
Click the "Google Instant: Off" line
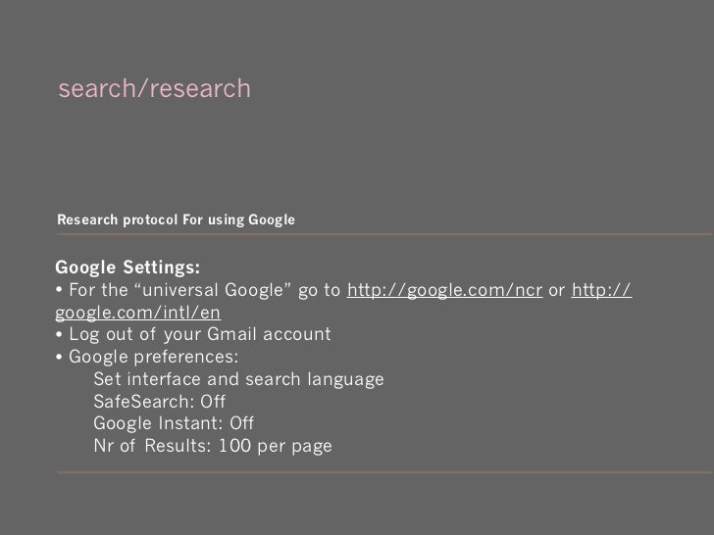(x=174, y=423)
